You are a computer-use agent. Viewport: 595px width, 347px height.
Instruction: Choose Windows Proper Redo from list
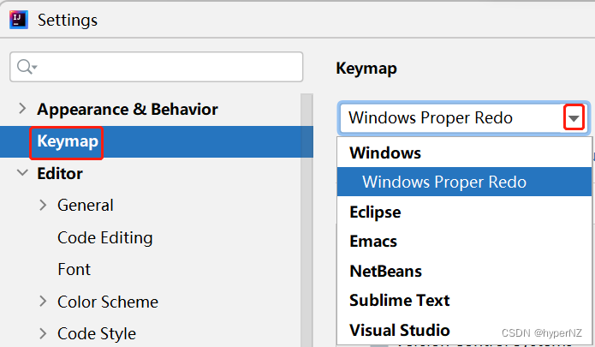coord(465,182)
